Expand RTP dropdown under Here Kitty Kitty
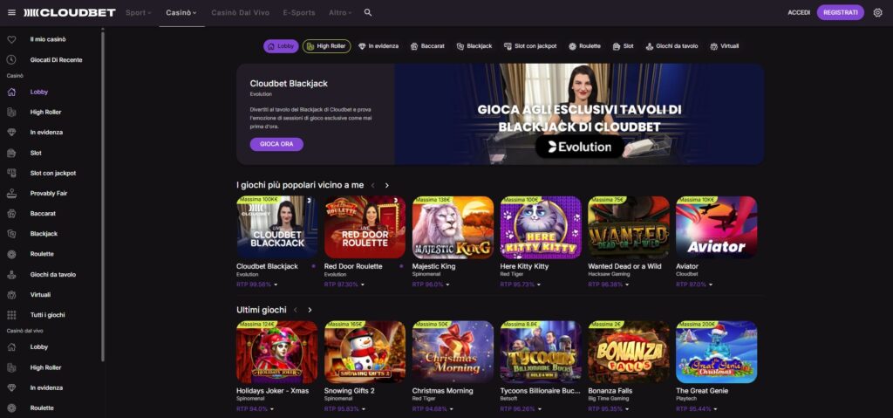 (538, 284)
